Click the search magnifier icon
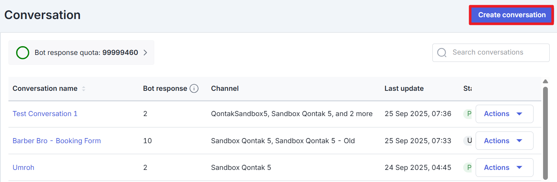Image resolution: width=557 pixels, height=182 pixels. 442,53
